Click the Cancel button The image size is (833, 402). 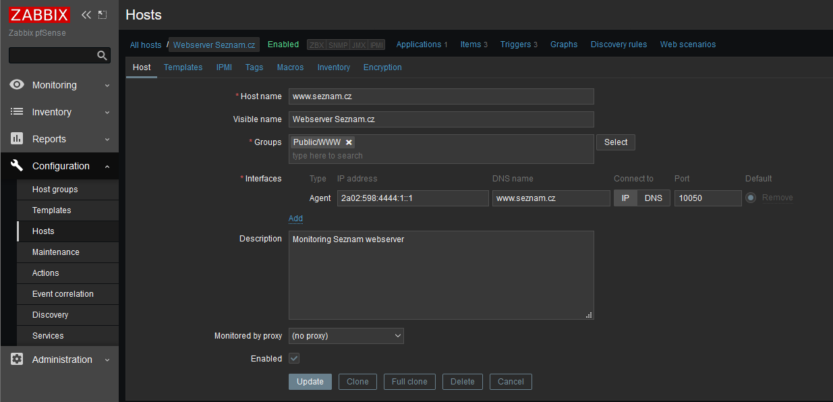pos(511,382)
